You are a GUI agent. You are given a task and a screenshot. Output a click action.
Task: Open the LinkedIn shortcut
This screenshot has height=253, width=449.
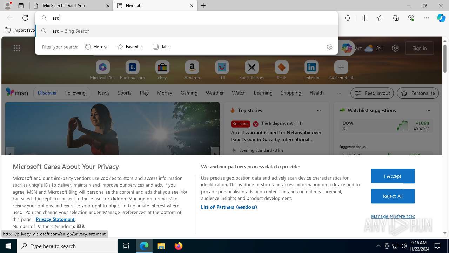coord(311,70)
